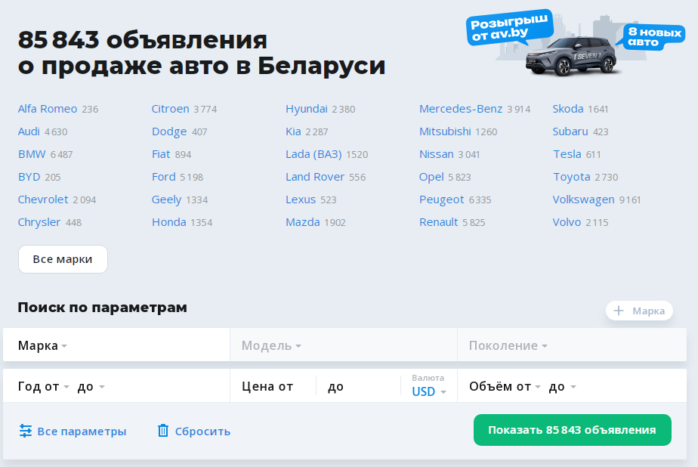Click the 'Поиск по параметрам' heading

103,308
